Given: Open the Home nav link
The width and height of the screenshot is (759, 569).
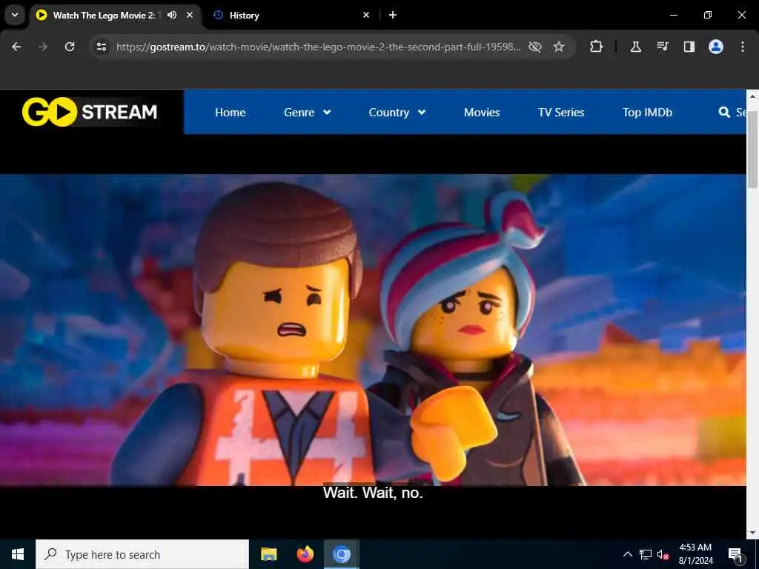Looking at the screenshot, I should (x=230, y=113).
